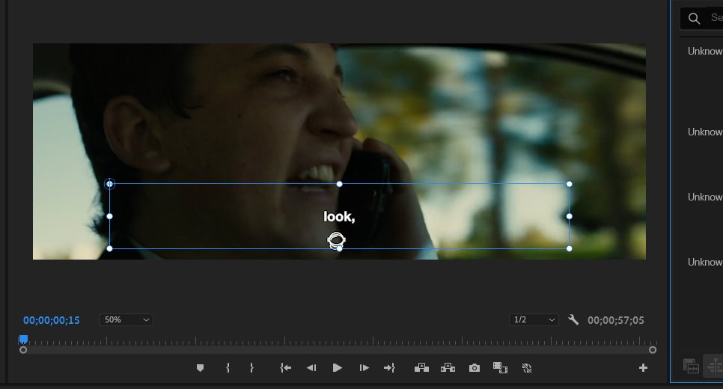Select the first Unknown entry

705,51
